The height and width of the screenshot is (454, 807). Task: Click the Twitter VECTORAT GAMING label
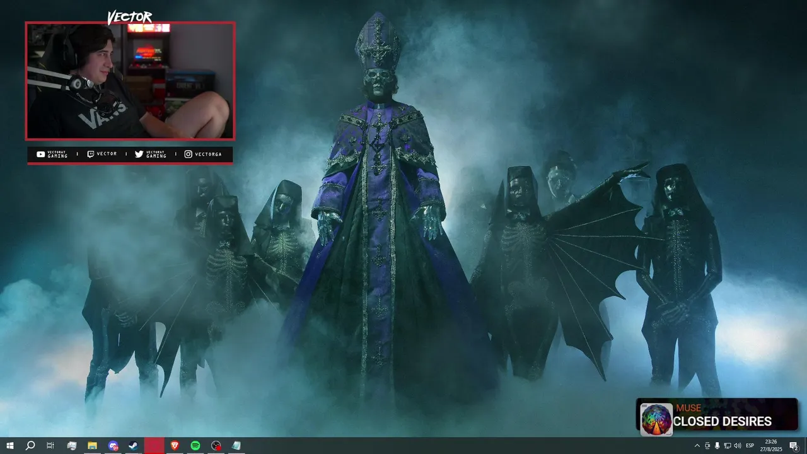pyautogui.click(x=151, y=154)
